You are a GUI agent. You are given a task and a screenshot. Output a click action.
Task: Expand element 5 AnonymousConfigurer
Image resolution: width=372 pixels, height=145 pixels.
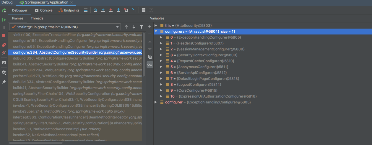[161, 67]
